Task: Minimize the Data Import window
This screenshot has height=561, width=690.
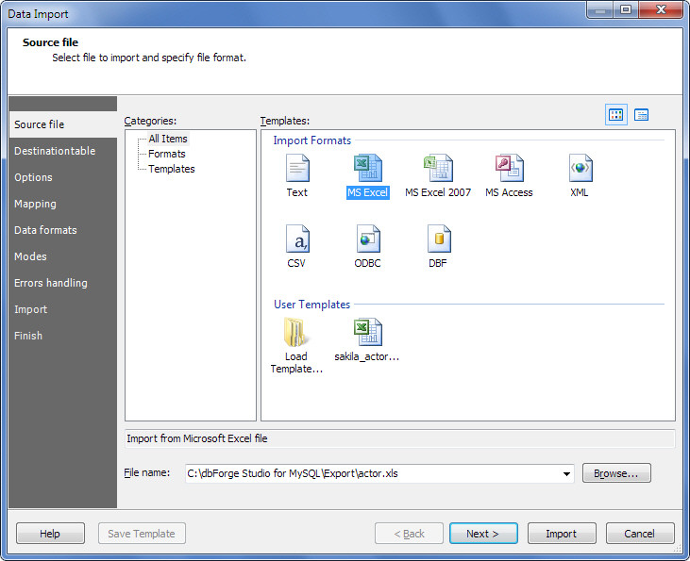Action: tap(600, 9)
